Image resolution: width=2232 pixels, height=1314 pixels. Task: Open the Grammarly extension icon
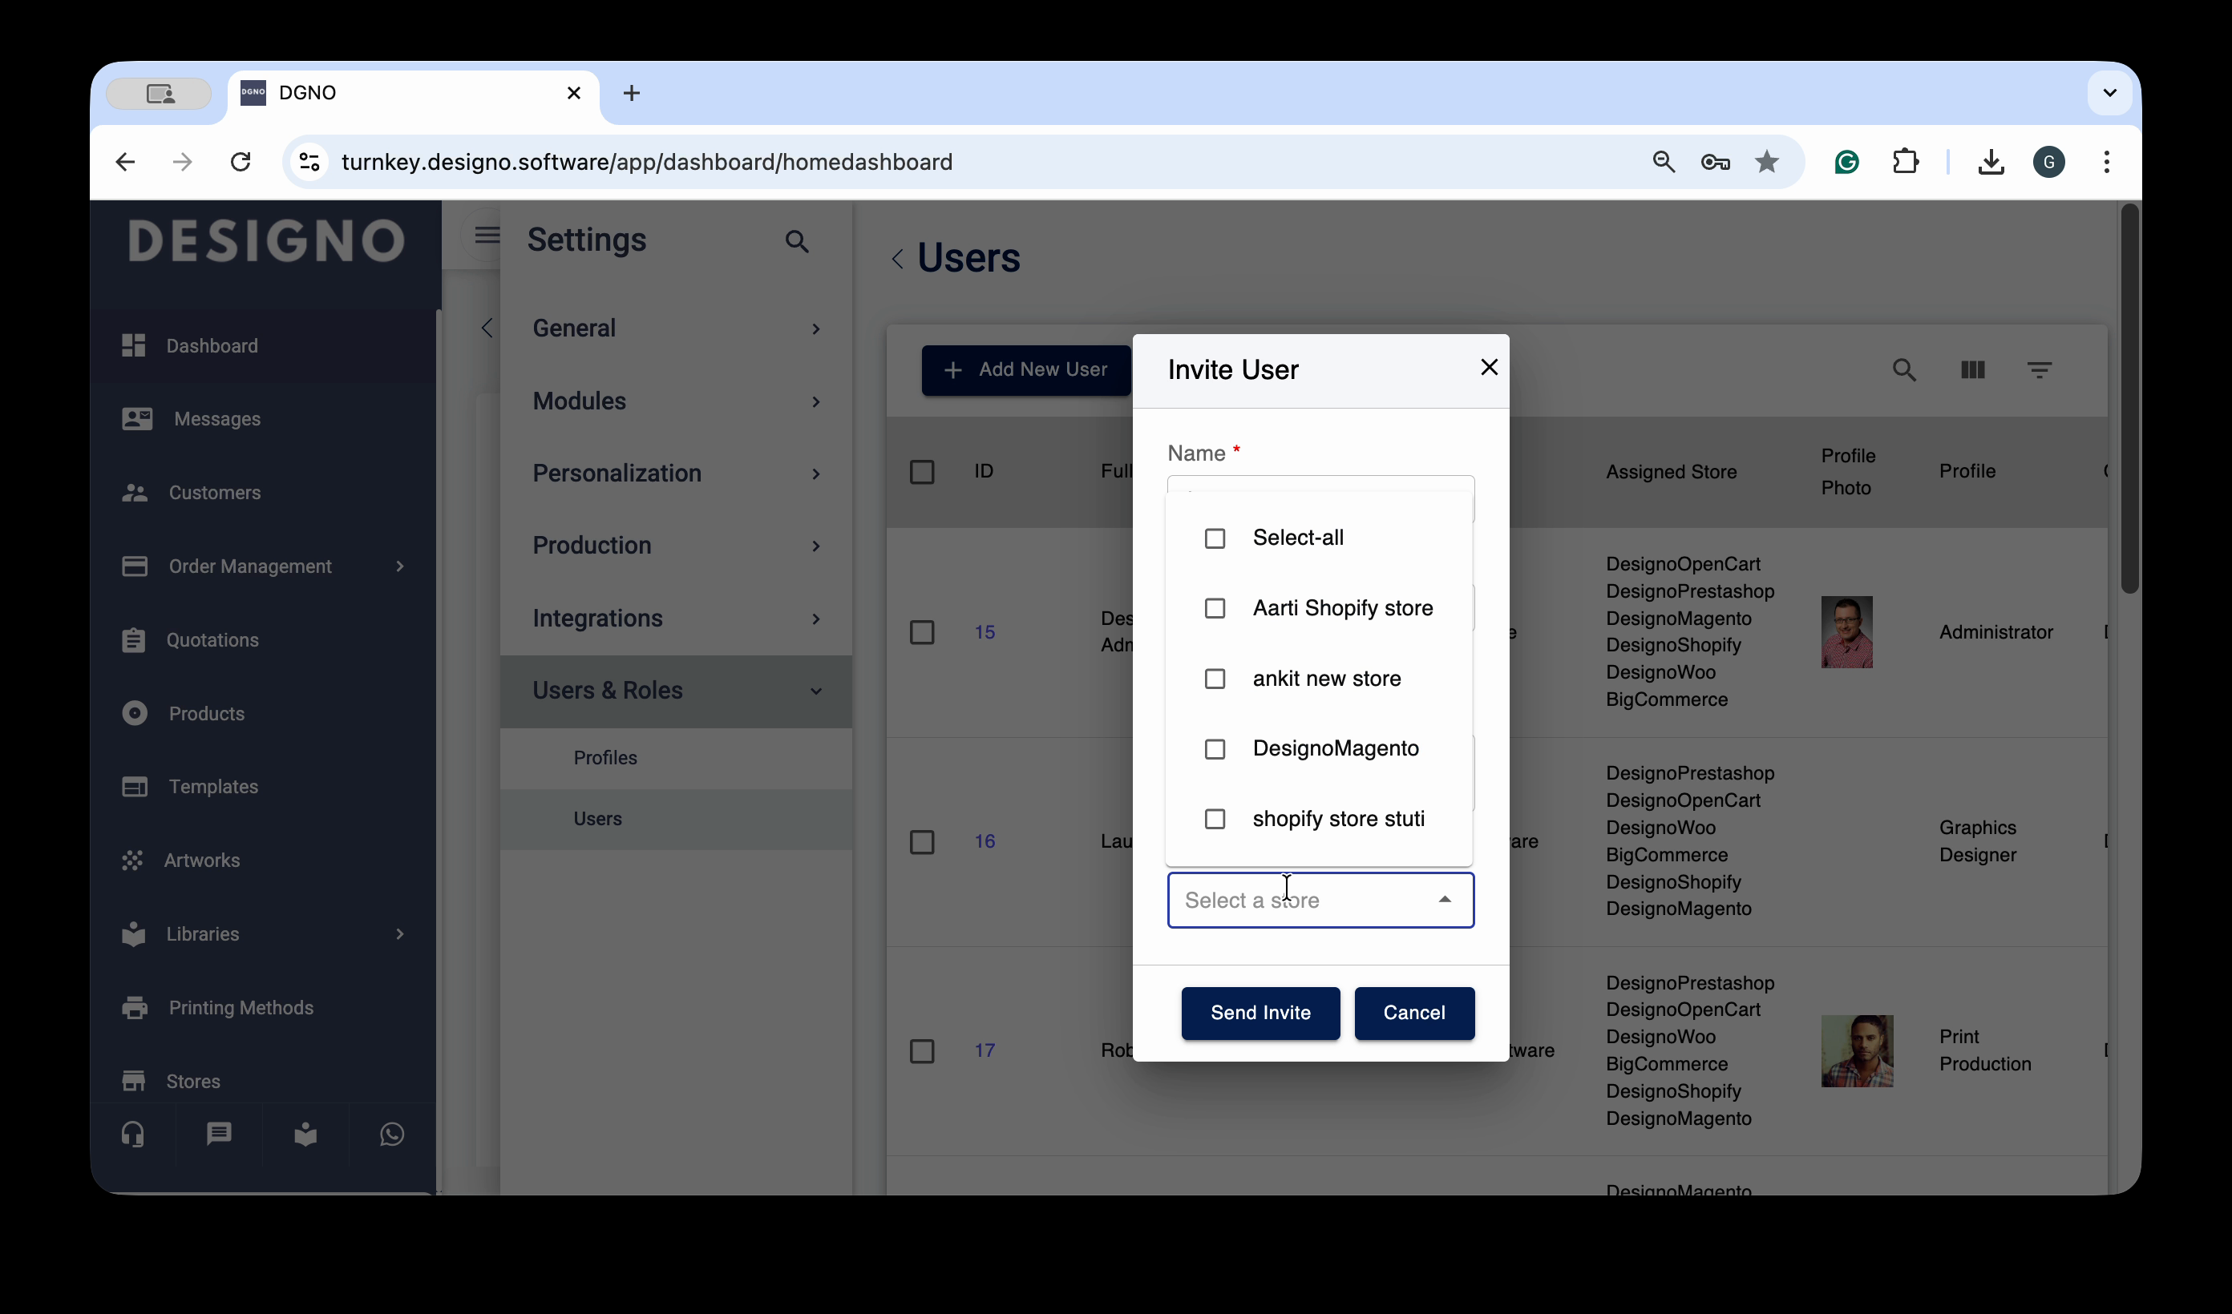click(1846, 162)
